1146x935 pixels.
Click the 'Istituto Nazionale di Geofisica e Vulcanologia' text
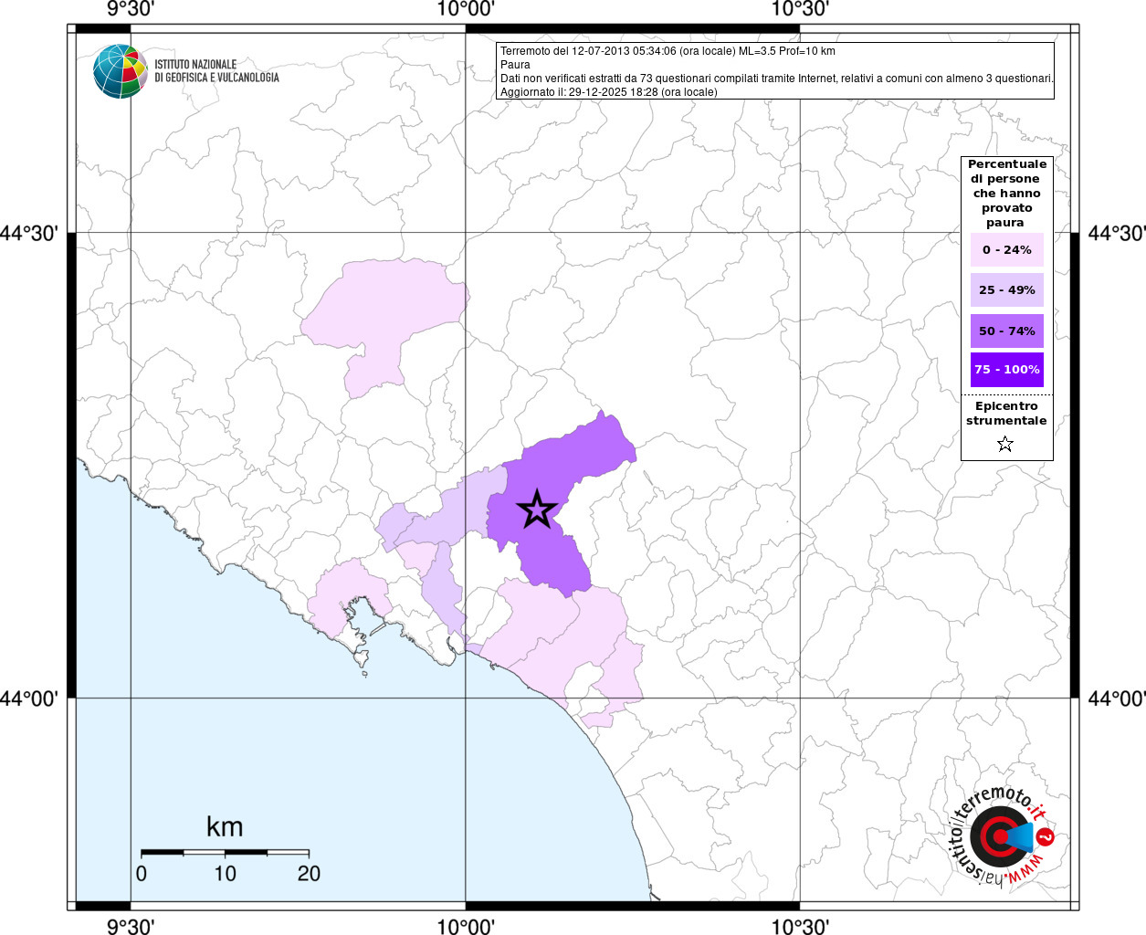[216, 71]
